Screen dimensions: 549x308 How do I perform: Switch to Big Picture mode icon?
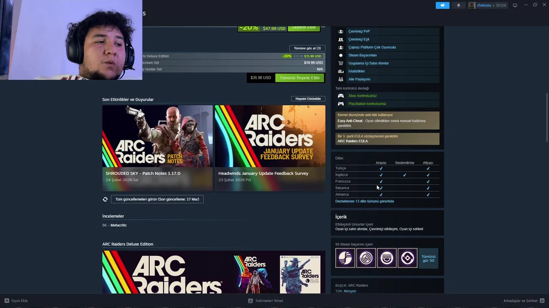tap(515, 5)
